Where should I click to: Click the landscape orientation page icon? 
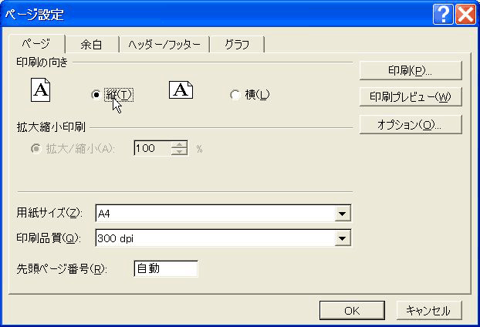tap(181, 90)
